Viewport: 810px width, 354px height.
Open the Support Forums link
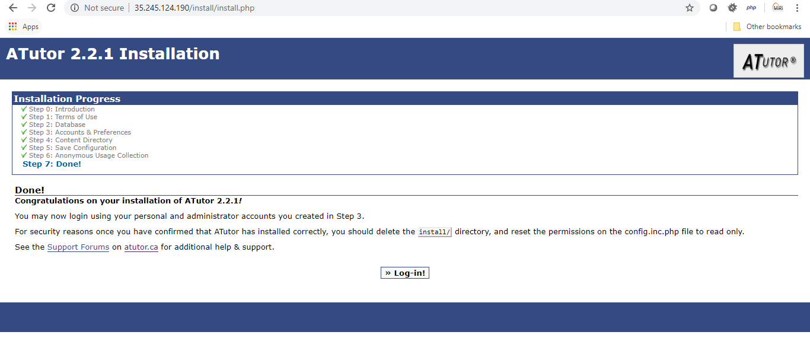78,247
